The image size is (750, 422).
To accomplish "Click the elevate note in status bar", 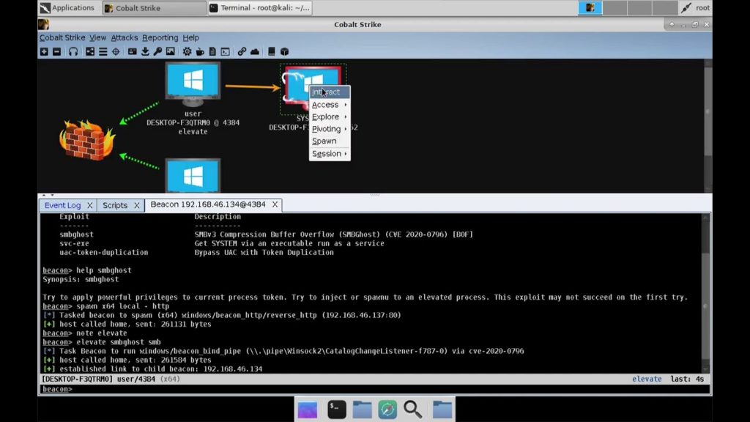I will click(x=647, y=379).
